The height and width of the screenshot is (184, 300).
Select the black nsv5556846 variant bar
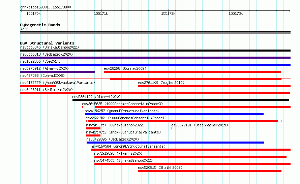[x=155, y=51]
